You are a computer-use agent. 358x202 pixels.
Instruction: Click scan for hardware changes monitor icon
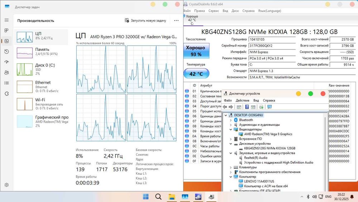(270, 107)
